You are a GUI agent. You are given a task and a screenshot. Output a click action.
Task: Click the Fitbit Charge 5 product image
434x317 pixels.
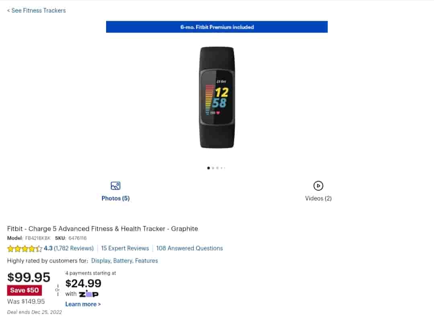(217, 97)
